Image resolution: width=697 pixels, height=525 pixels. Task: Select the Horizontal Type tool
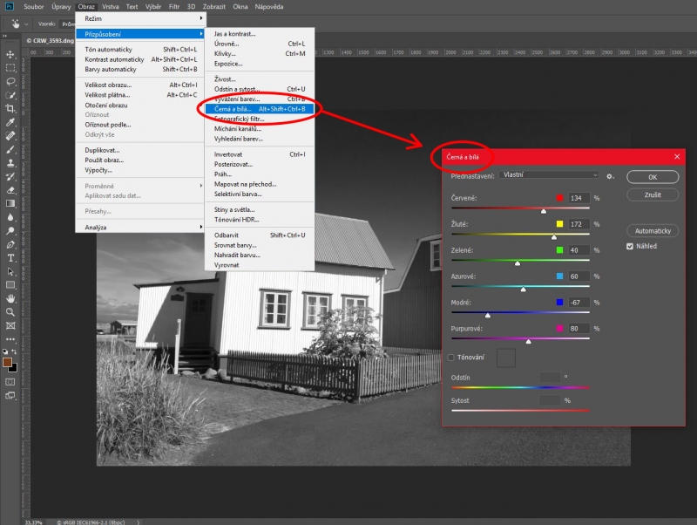click(10, 257)
